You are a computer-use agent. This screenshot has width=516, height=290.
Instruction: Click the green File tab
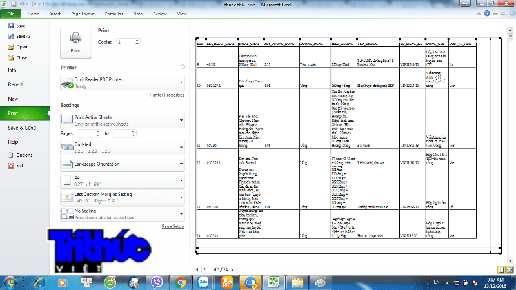tap(11, 14)
